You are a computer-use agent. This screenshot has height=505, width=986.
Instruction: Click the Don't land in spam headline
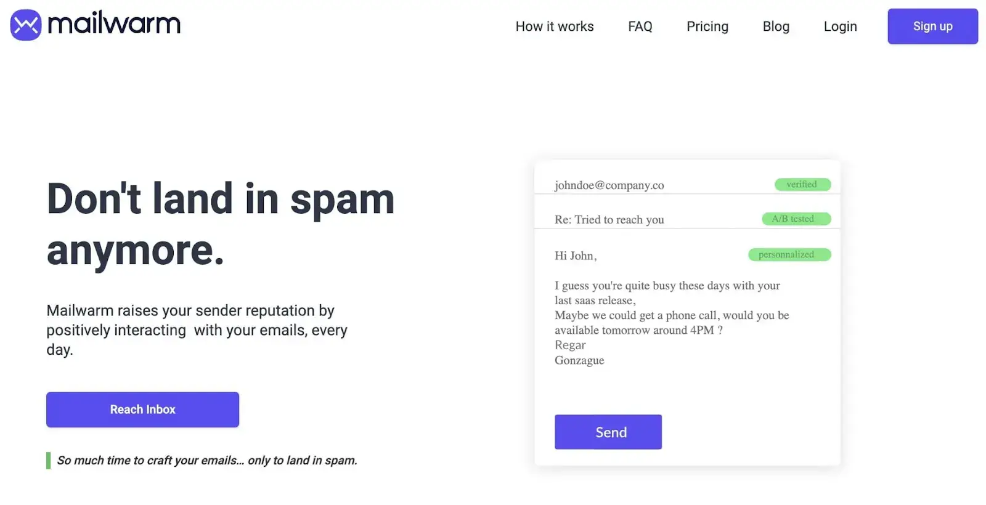(220, 224)
